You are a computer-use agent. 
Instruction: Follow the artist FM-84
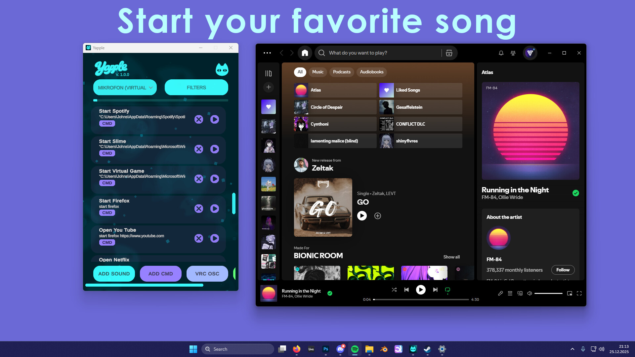tap(563, 270)
